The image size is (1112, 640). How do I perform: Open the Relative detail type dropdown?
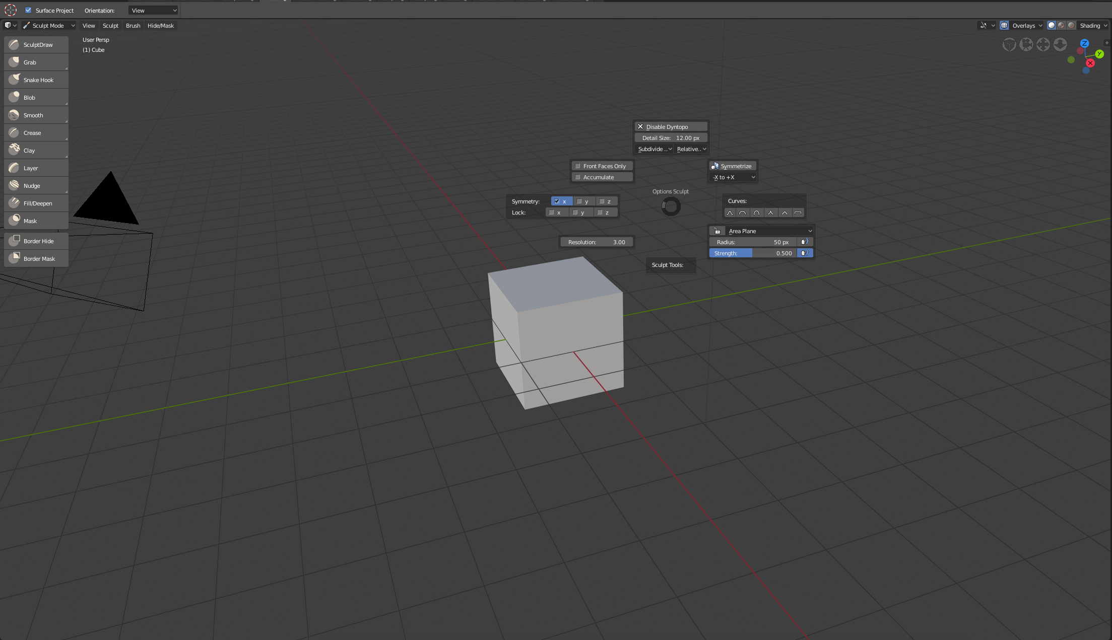(x=691, y=149)
